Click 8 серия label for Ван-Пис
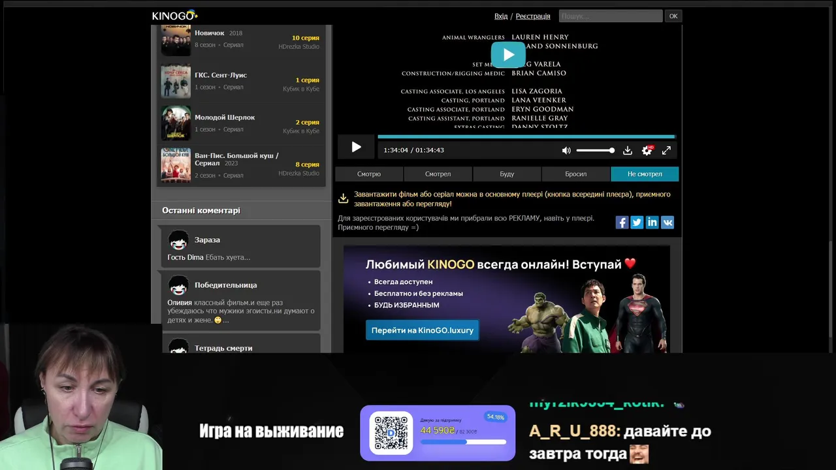Screen dimensions: 836x470 tap(307, 164)
